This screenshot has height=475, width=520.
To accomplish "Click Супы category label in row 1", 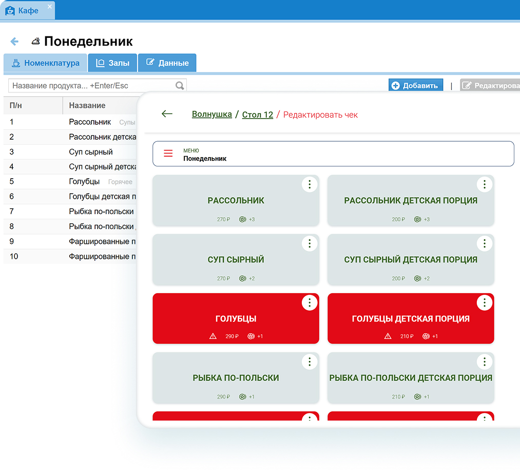I will tap(127, 122).
